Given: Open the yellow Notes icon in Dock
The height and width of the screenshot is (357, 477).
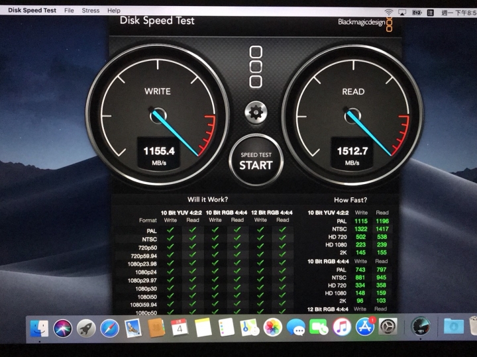Looking at the screenshot, I should click(x=203, y=328).
